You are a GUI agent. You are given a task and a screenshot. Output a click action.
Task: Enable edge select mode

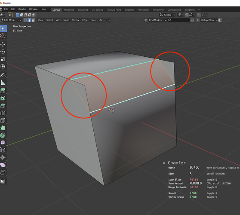tap(29, 20)
